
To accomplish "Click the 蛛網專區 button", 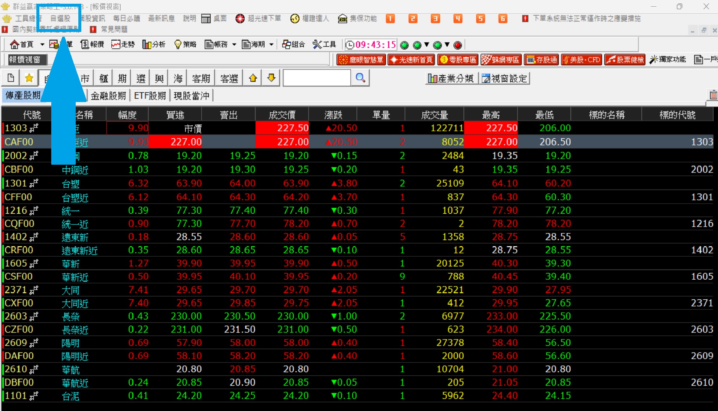I will pos(501,60).
